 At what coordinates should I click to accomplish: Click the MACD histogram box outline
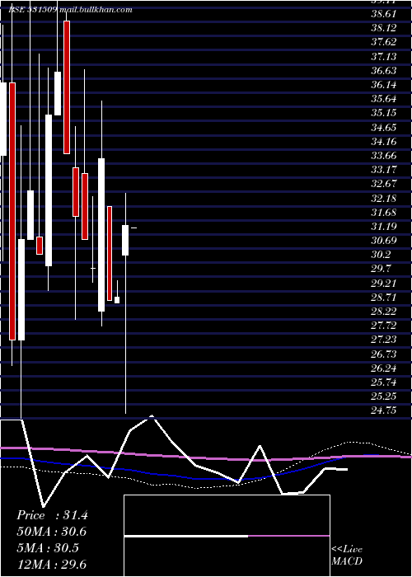(227, 536)
